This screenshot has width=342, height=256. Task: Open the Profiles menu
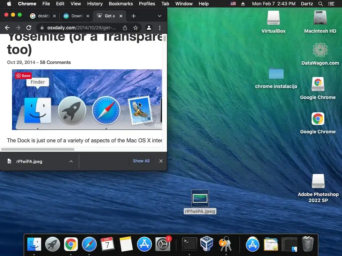pos(147,4)
